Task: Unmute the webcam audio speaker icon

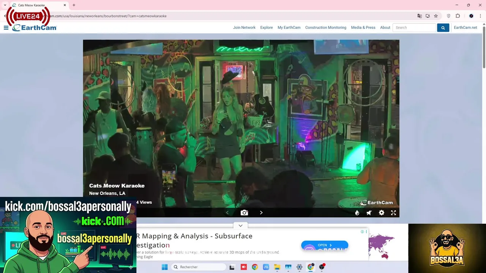Action: click(x=369, y=213)
